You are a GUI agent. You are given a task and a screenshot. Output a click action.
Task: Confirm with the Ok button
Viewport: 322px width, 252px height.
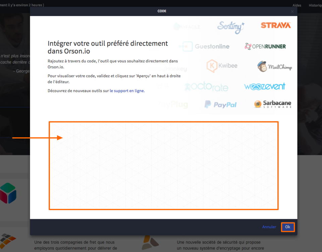288,227
